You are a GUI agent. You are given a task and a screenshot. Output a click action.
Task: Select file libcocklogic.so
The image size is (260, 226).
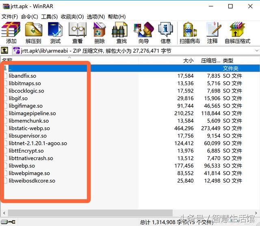[x=26, y=91]
